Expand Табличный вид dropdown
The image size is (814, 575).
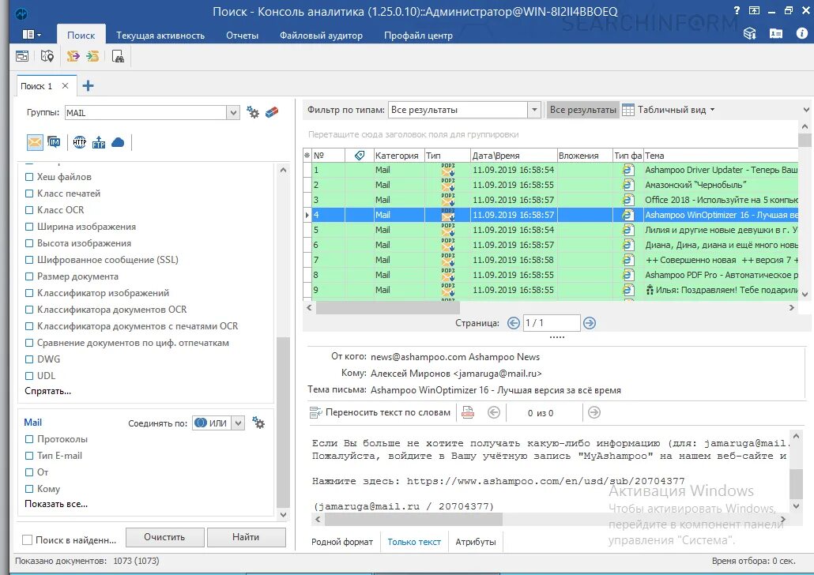pos(712,110)
